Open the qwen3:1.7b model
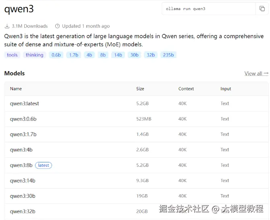270x220 pixels. tap(23, 134)
